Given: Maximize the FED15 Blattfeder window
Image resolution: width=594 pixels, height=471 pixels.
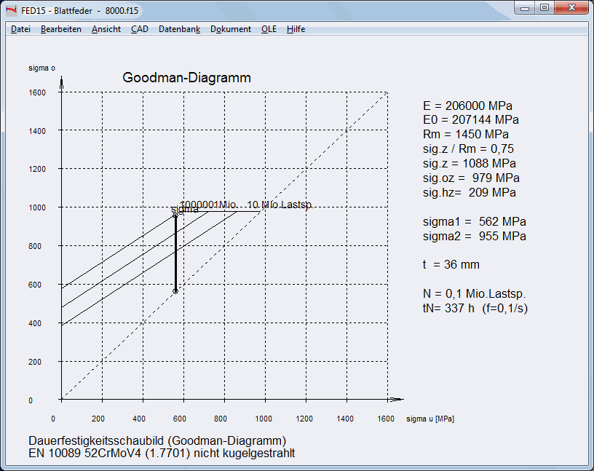Looking at the screenshot, I should pos(544,8).
